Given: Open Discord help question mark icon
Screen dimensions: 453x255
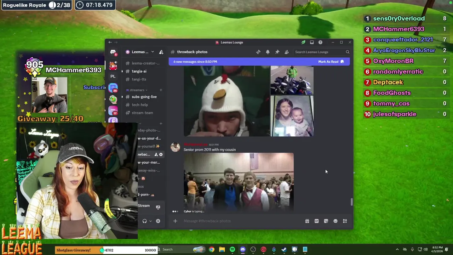Looking at the screenshot, I should pyautogui.click(x=320, y=42).
